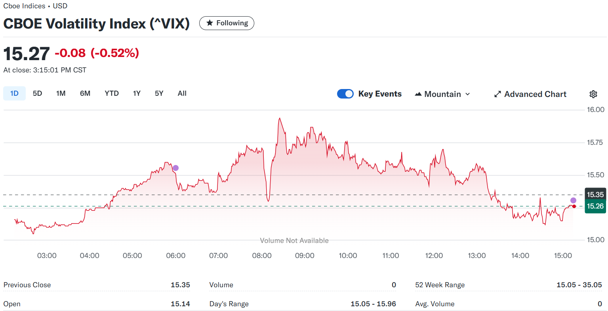Click the Day's Range value 15.05 - 15.96
The height and width of the screenshot is (311, 608).
(373, 304)
